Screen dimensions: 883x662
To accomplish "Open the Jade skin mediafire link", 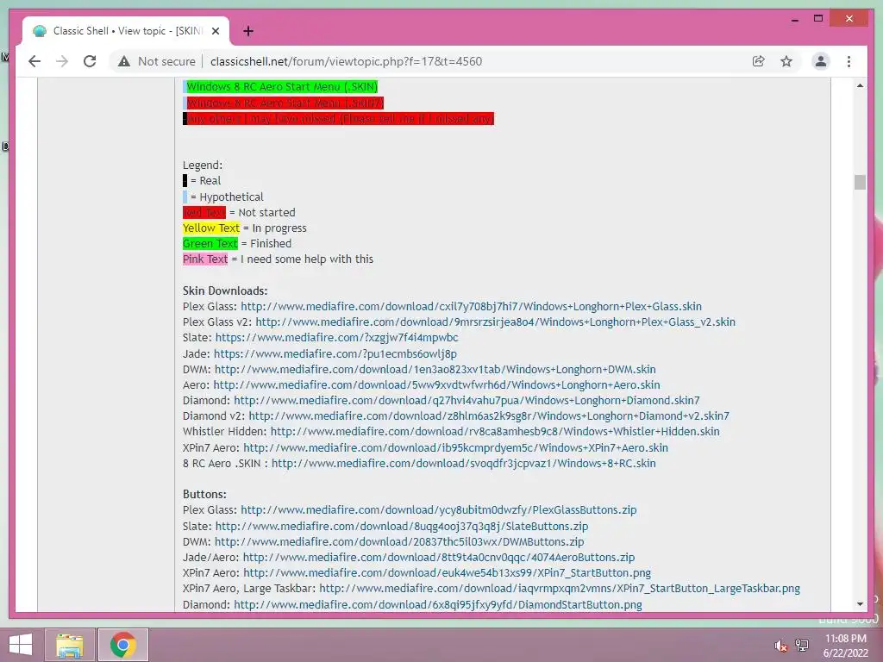I will click(335, 353).
